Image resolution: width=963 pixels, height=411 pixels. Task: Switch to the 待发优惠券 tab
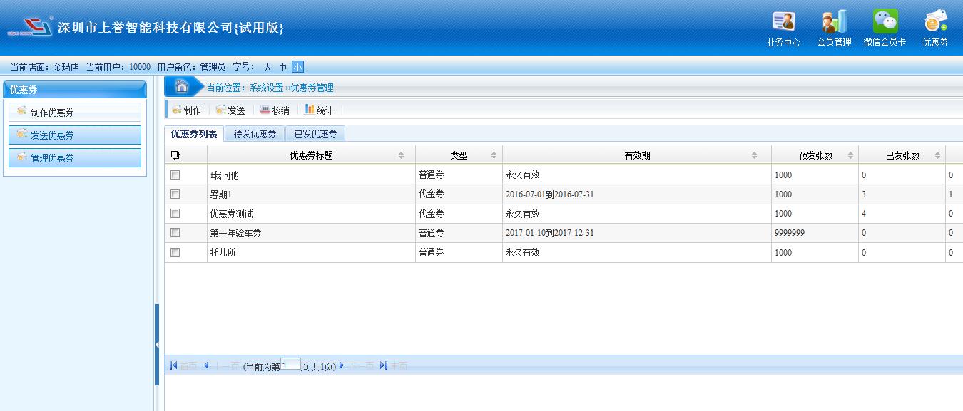click(255, 134)
